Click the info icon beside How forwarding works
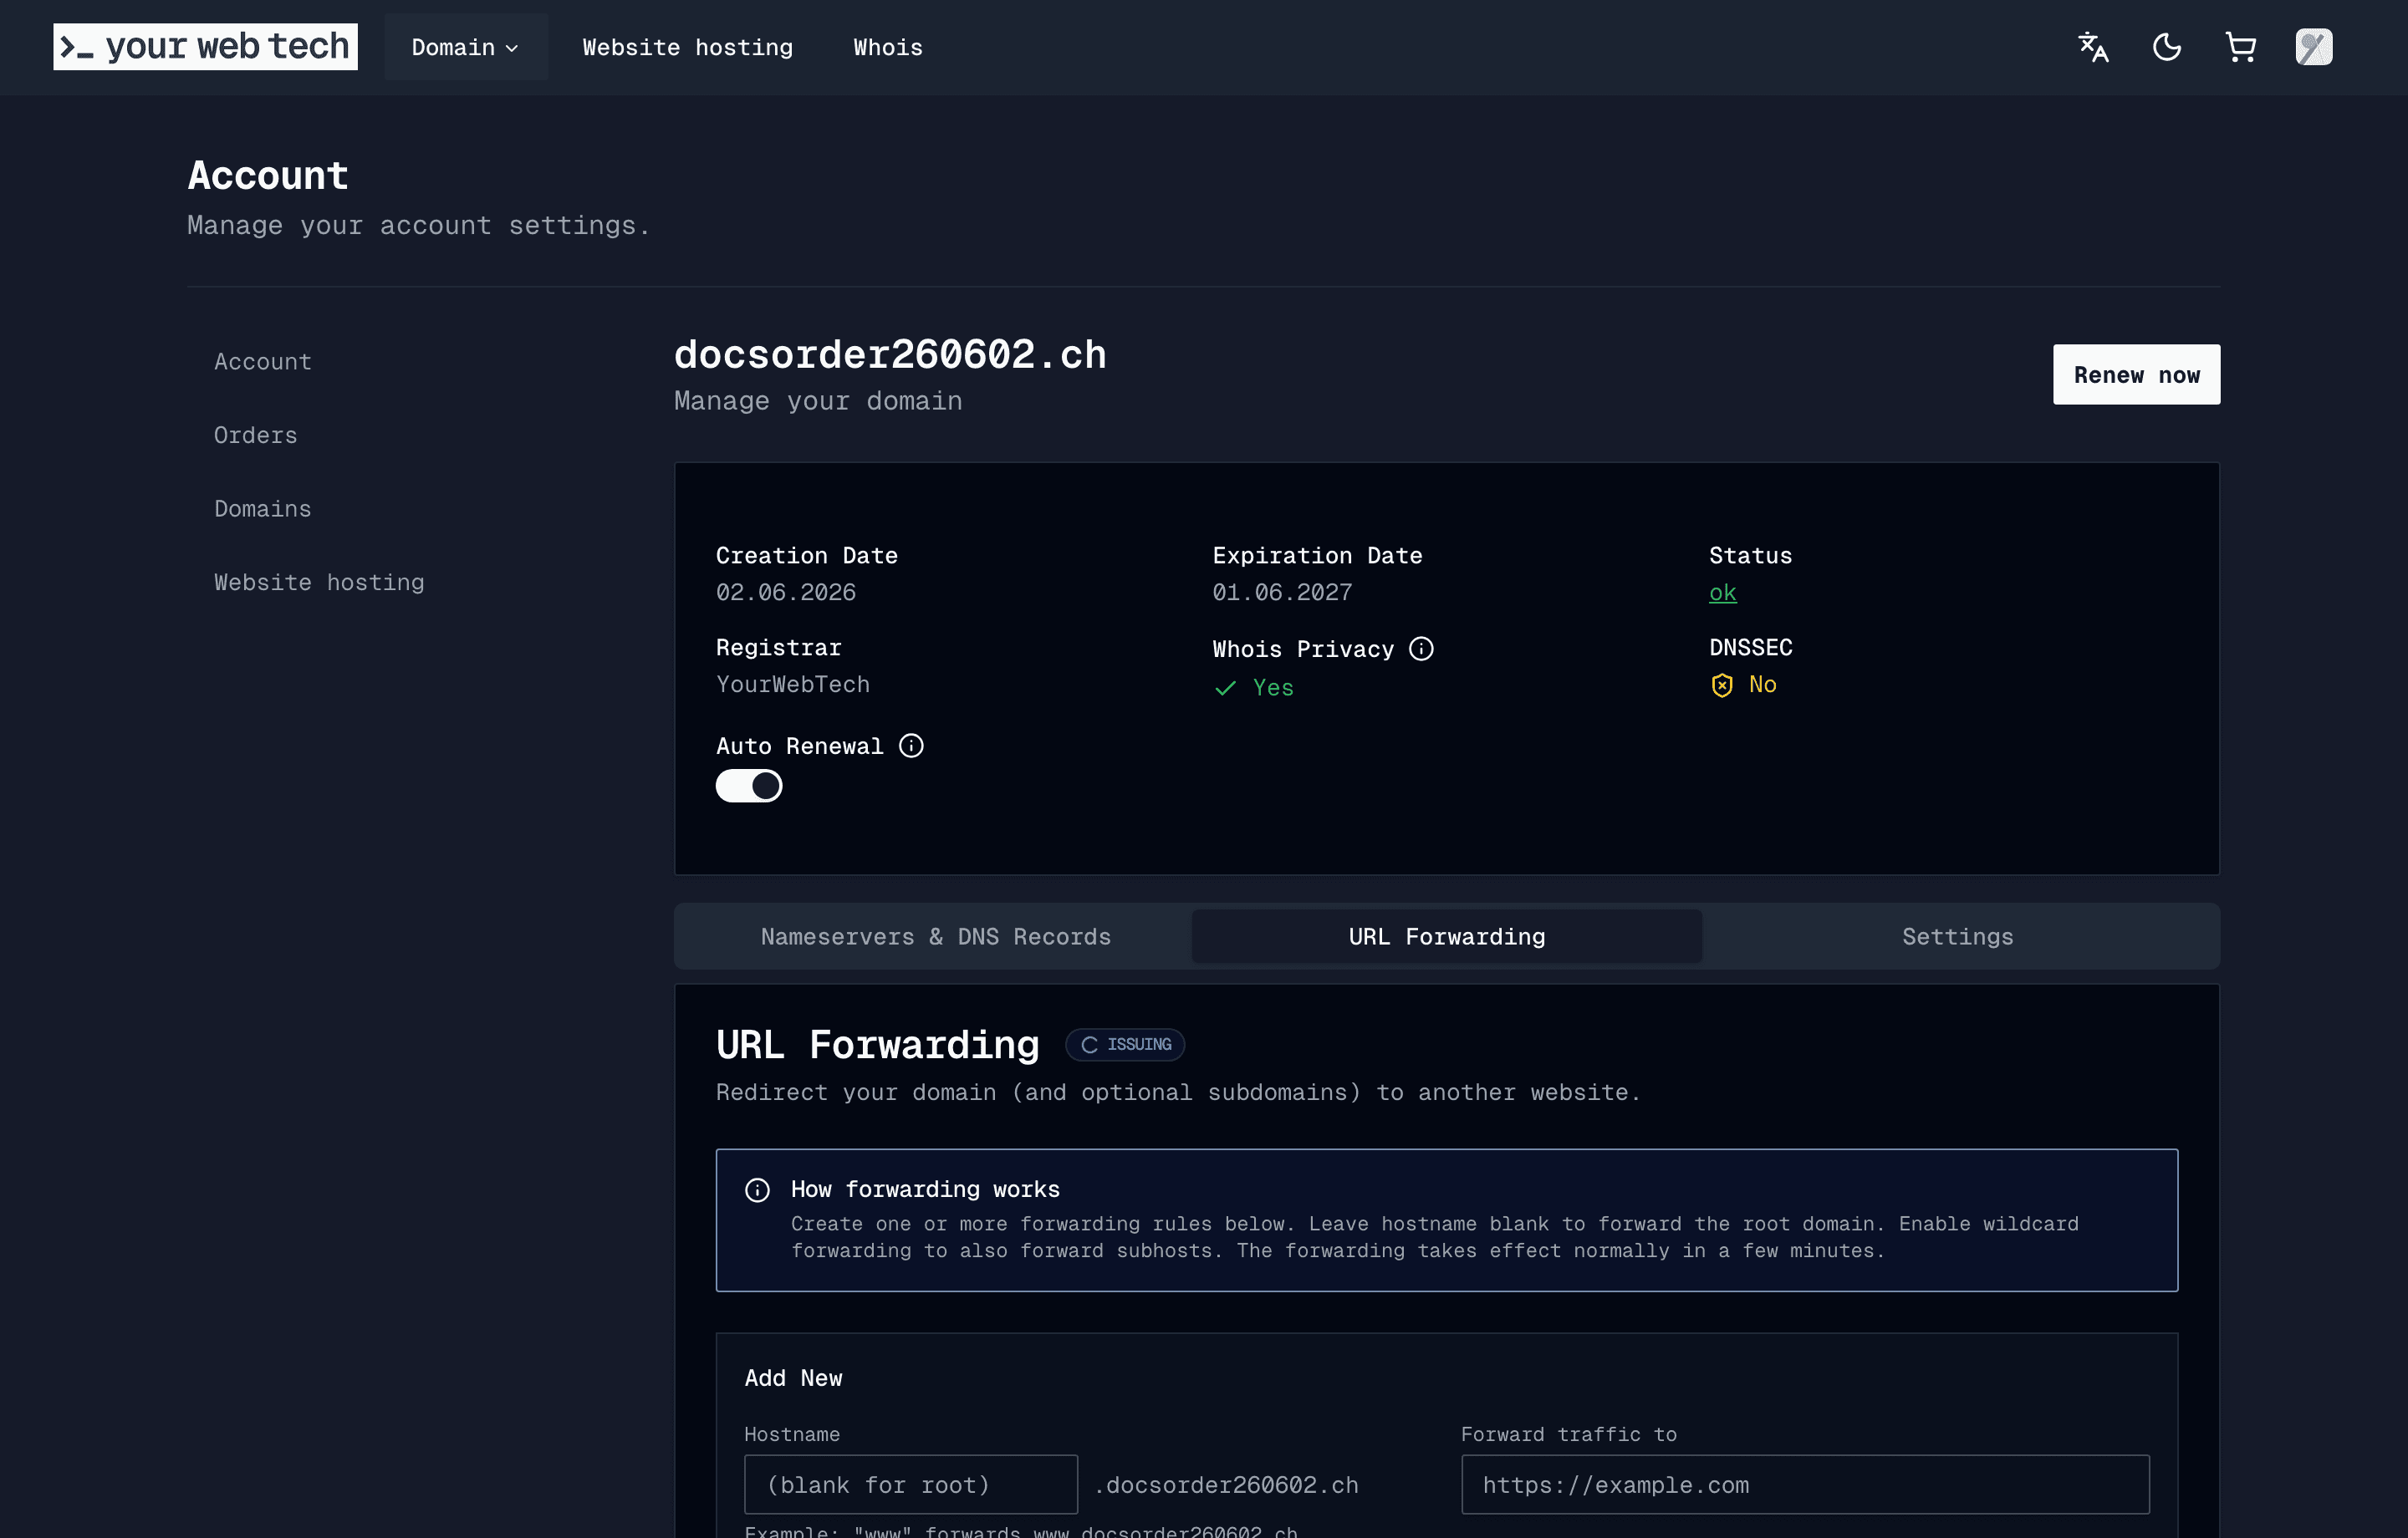 click(x=758, y=1190)
